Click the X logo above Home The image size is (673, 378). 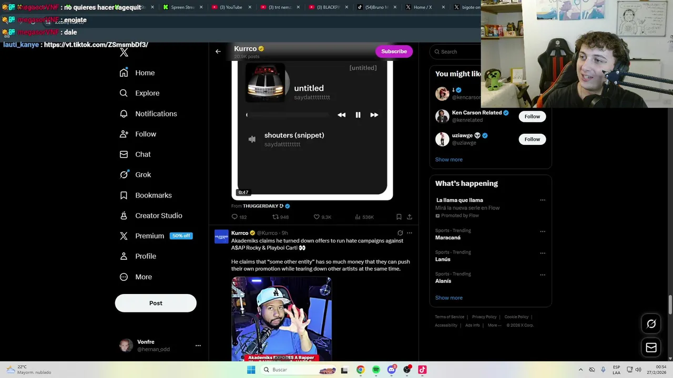point(124,52)
